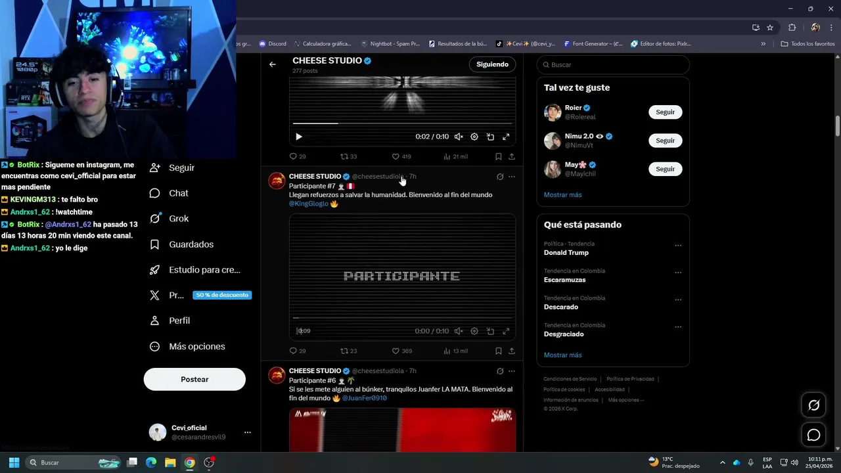This screenshot has width=841, height=473.
Task: Open Grok icon on Participante #7 post
Action: tap(500, 177)
